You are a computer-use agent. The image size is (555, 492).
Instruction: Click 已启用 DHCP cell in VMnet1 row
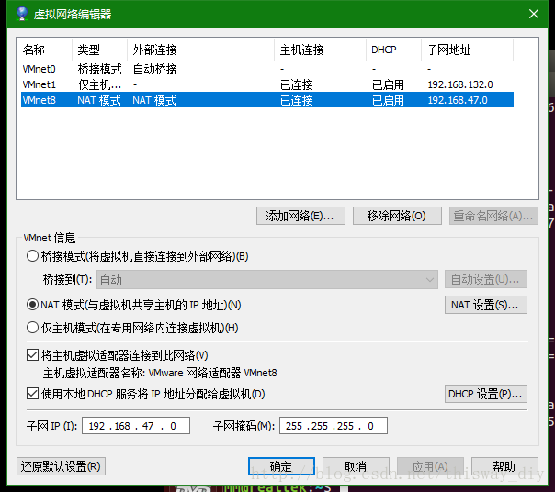click(388, 84)
